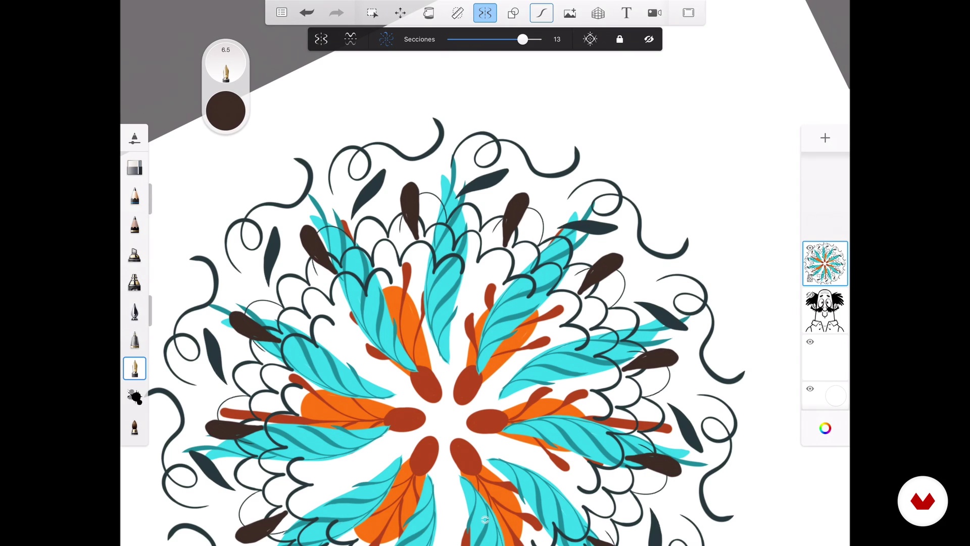Open the background color circle swatch
The width and height of the screenshot is (970, 546).
(835, 396)
